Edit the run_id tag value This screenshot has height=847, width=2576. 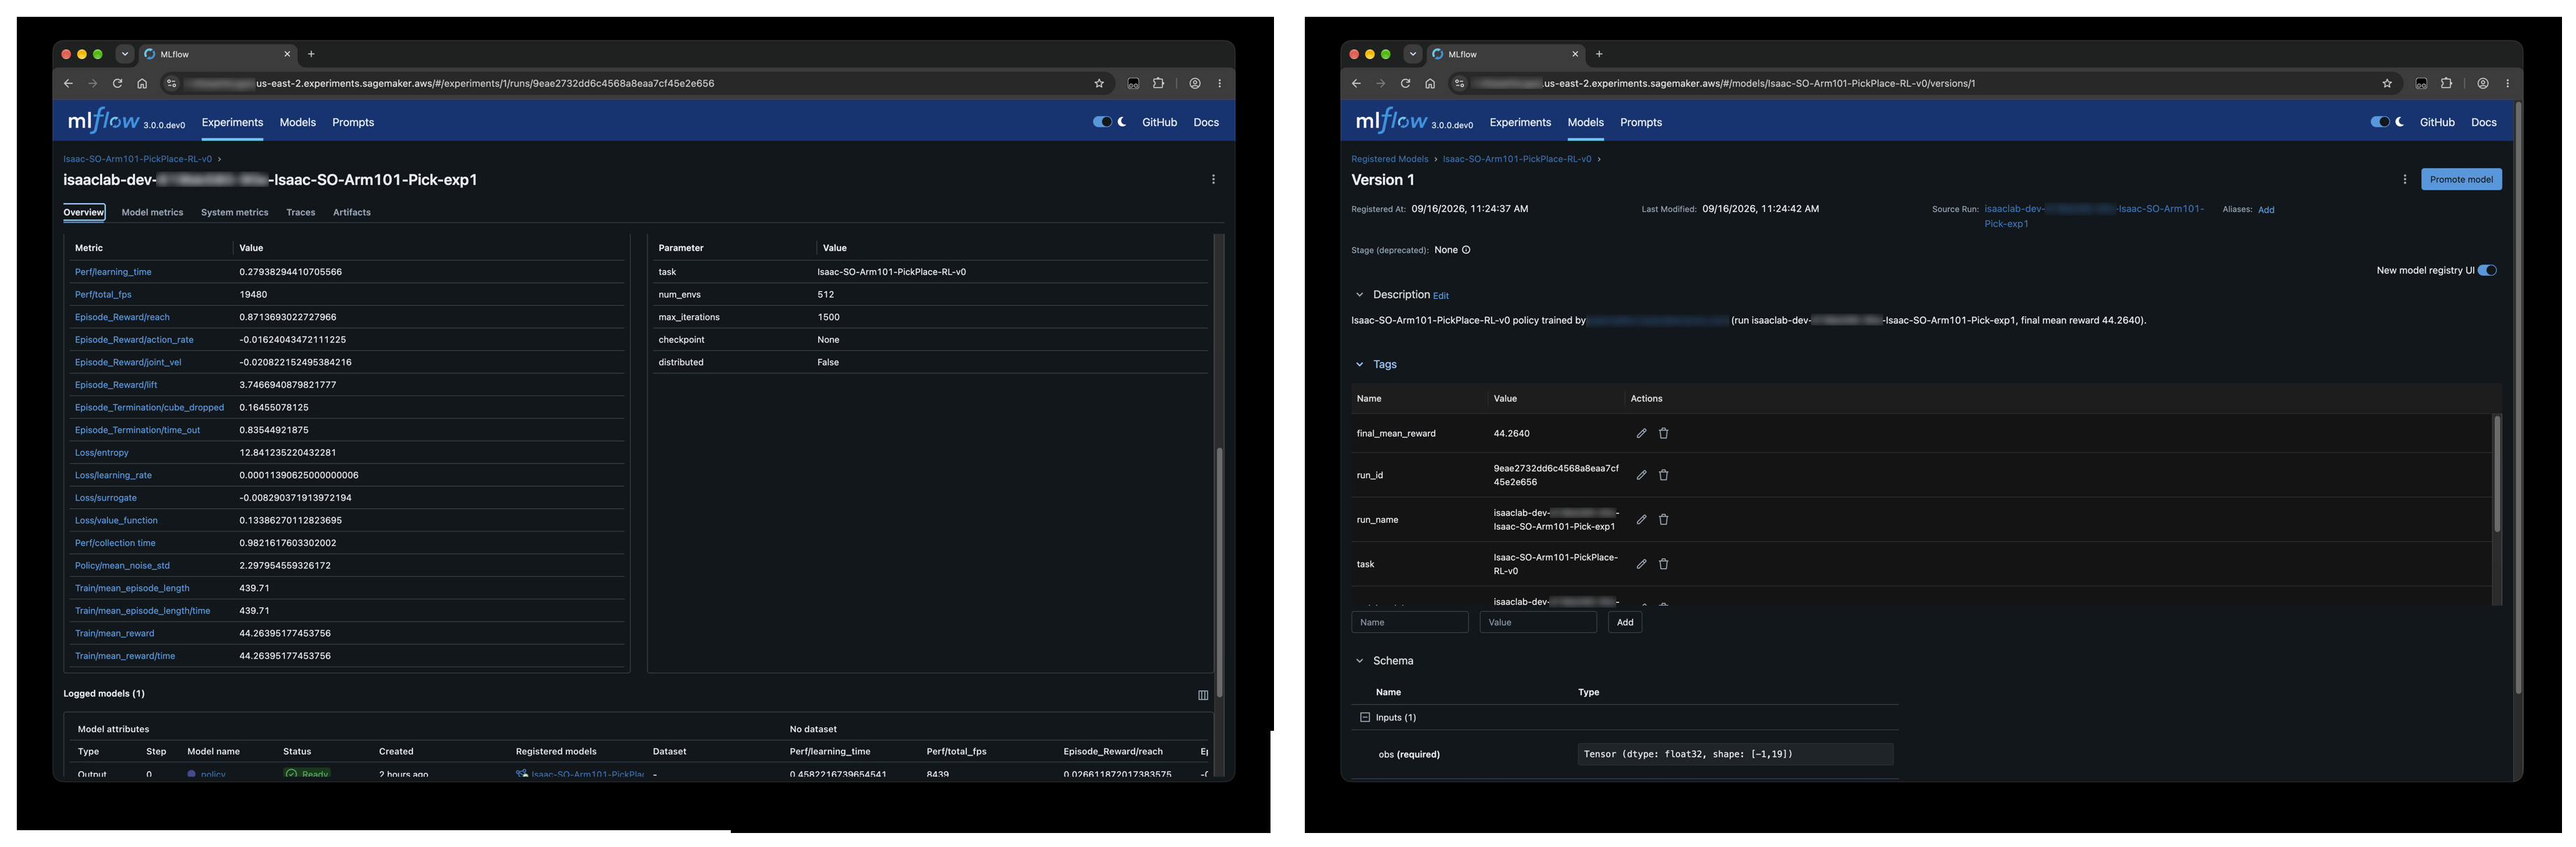click(1641, 476)
